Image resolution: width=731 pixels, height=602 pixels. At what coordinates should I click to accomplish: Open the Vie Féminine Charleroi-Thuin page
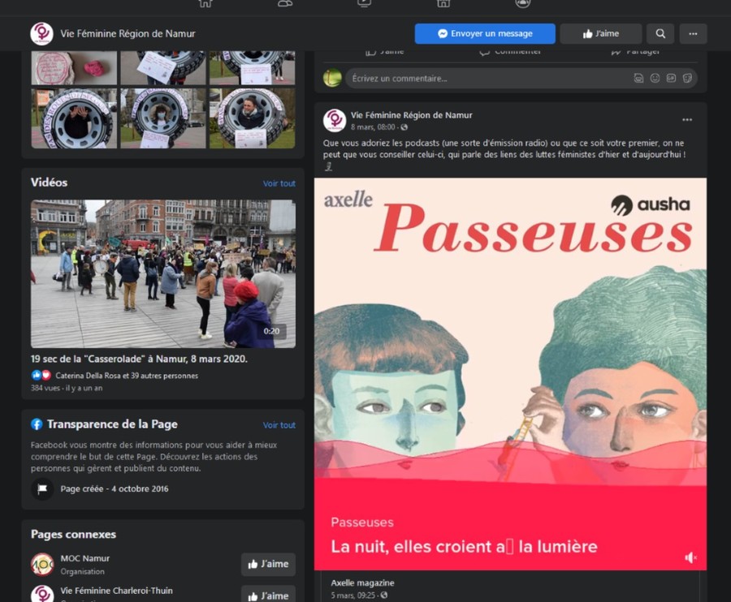[x=116, y=591]
